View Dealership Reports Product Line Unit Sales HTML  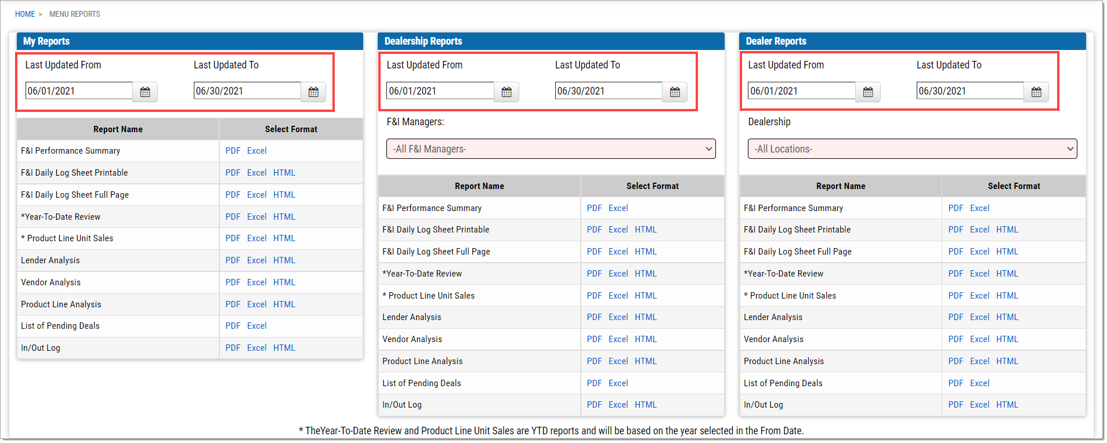646,296
